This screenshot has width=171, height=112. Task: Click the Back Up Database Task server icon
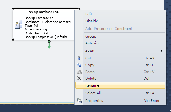pos(19,24)
